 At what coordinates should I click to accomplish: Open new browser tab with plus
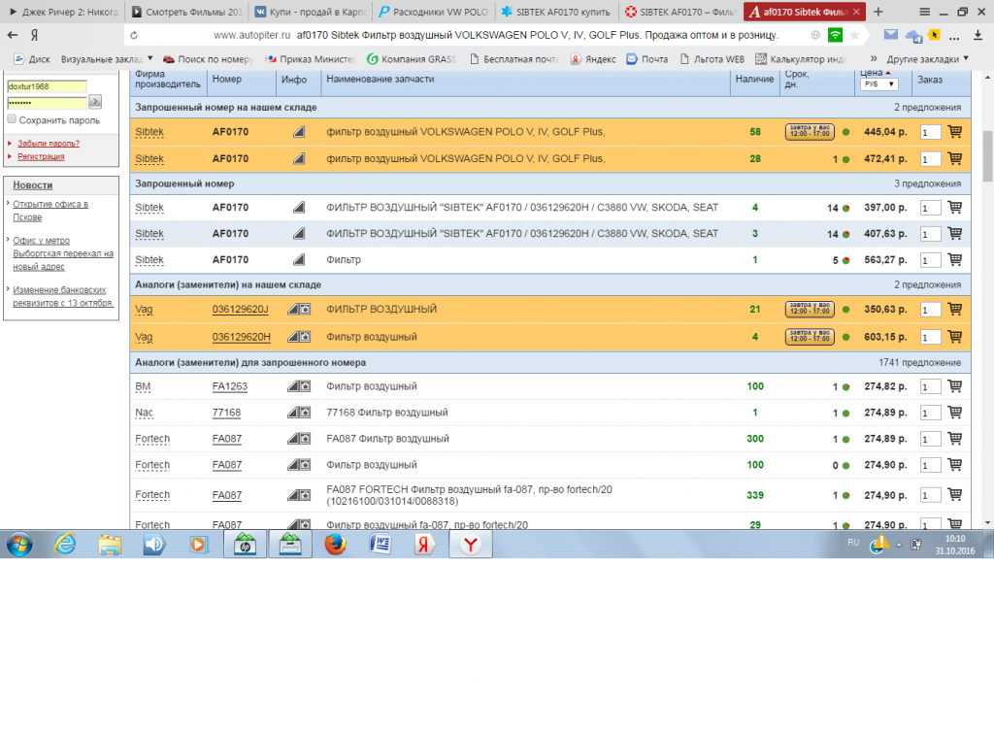[878, 12]
